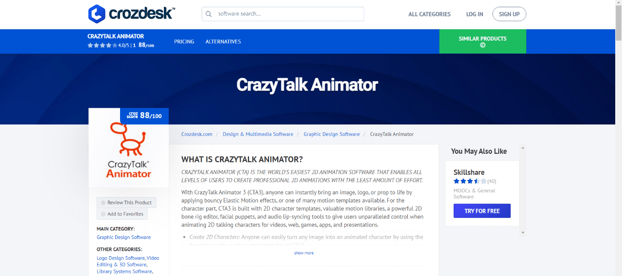Click the TRY FOR FREE button
The width and height of the screenshot is (622, 276).
[x=482, y=211]
